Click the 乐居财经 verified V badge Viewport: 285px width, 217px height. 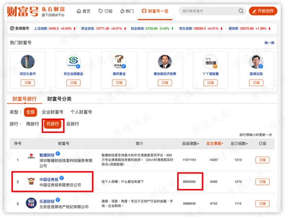(58, 200)
